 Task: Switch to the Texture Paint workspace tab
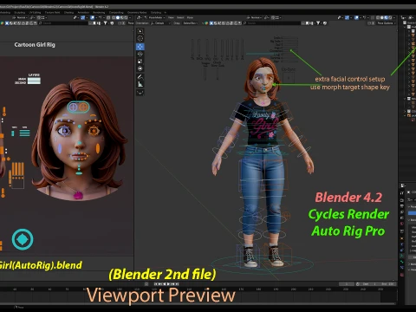coord(52,12)
